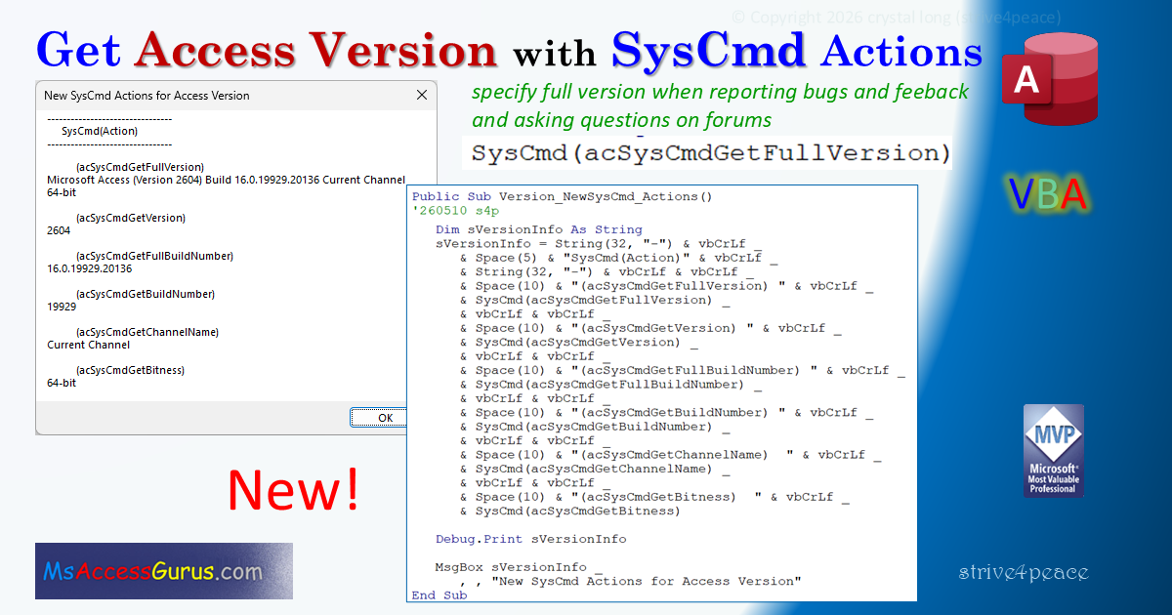Click the (acSysCmdGetBuildNumber) label in dialog
Screen dimensions: 1172x615
145,295
